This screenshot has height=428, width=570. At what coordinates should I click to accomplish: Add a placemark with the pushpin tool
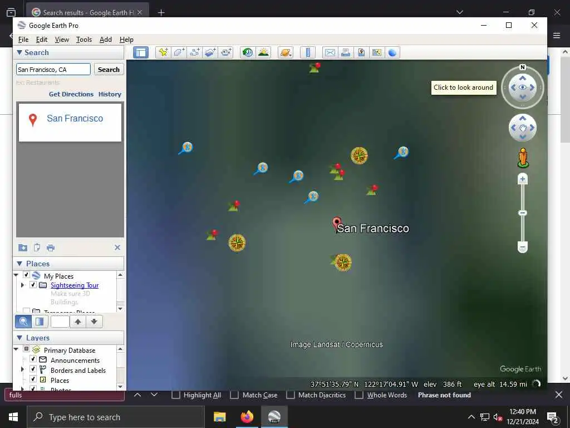pyautogui.click(x=163, y=52)
